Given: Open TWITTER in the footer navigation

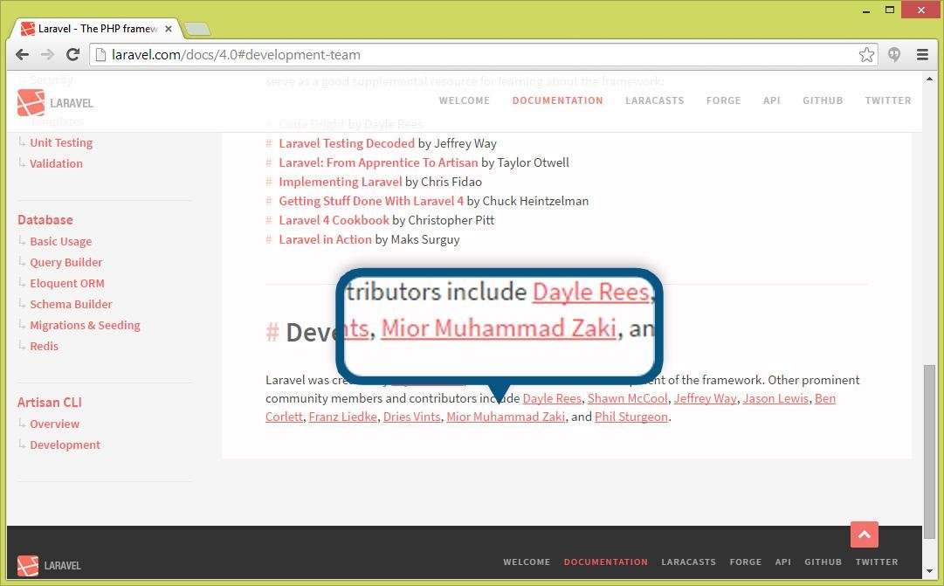Looking at the screenshot, I should point(877,562).
